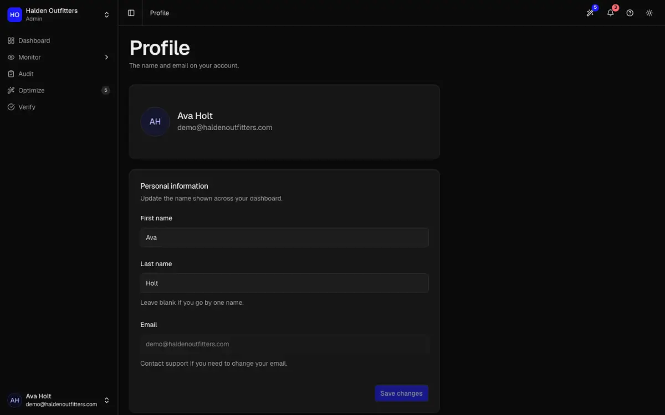Click the Optimize wand icon in sidebar
This screenshot has width=665, height=415.
tap(11, 90)
